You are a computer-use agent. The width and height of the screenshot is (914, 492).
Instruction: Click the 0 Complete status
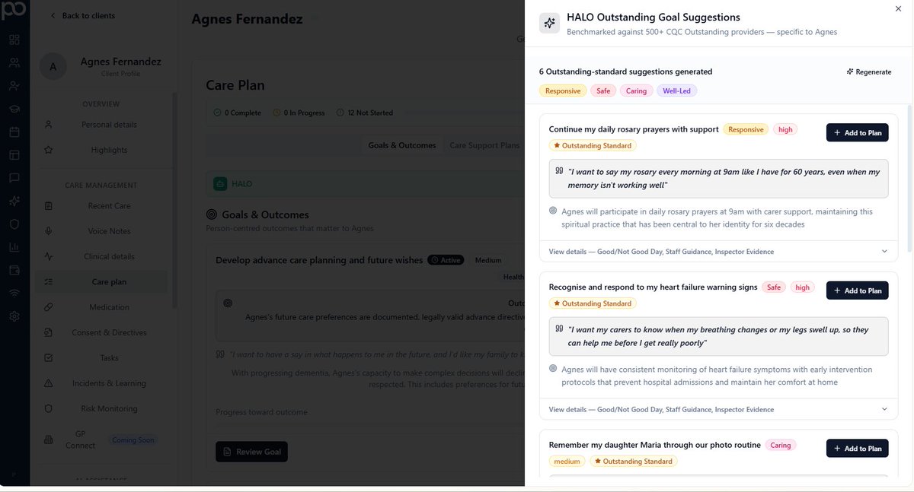point(238,113)
